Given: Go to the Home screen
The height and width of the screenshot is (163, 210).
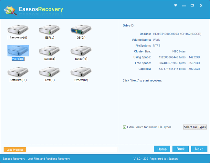Looking at the screenshot, I should click(162, 149).
